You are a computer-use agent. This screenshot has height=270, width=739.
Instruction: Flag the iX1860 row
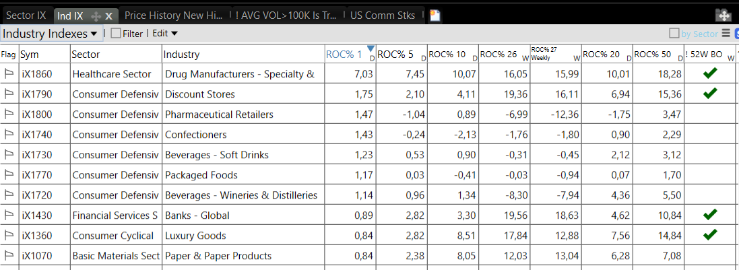[9, 74]
